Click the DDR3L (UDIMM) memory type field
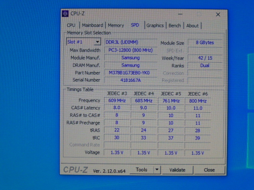The width and height of the screenshot is (254, 190). [131, 42]
